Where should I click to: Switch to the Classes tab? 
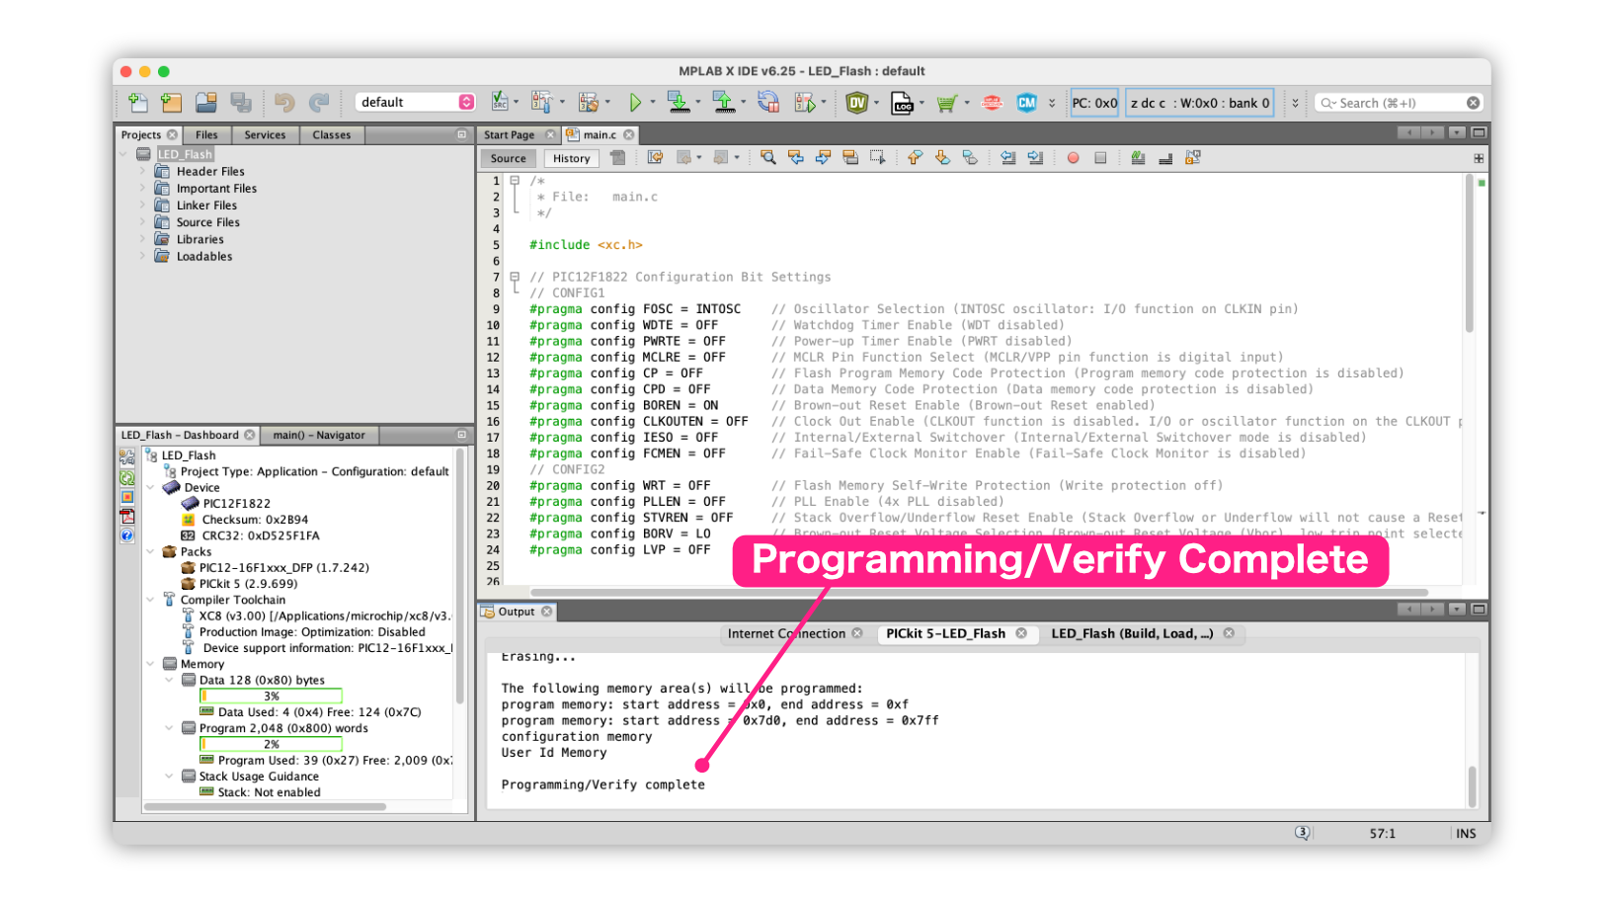[x=331, y=135]
